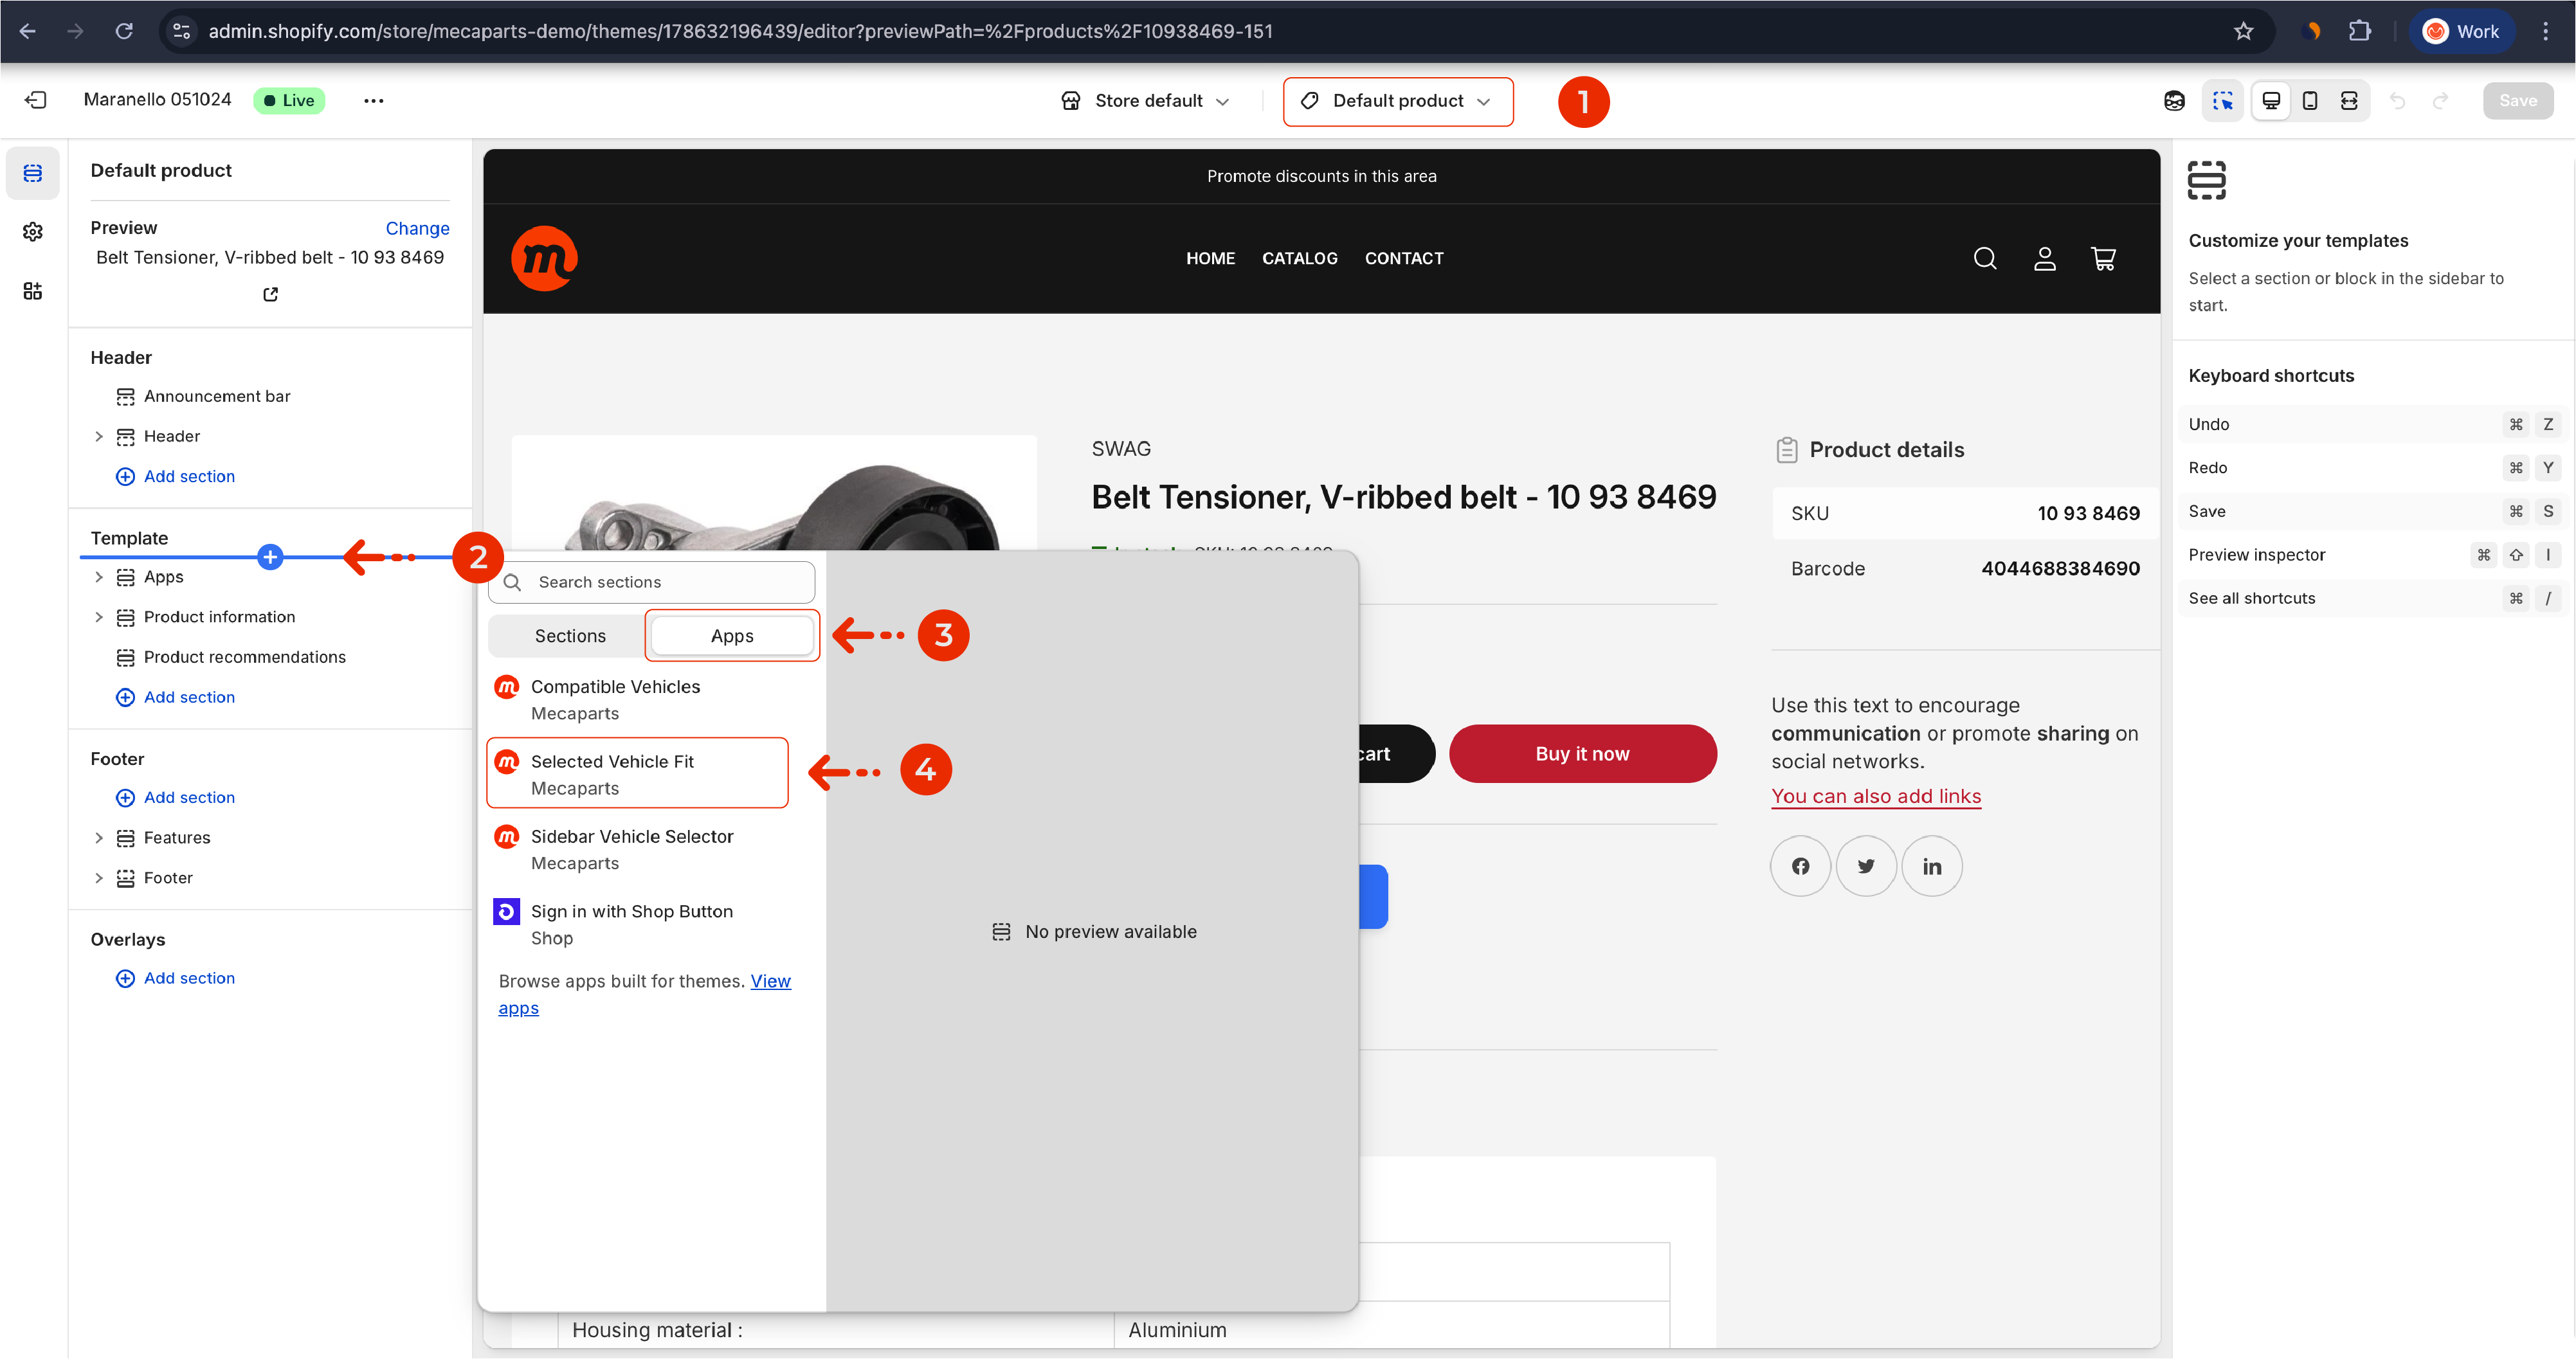
Task: Click the blue plus insert section handle
Action: click(270, 557)
